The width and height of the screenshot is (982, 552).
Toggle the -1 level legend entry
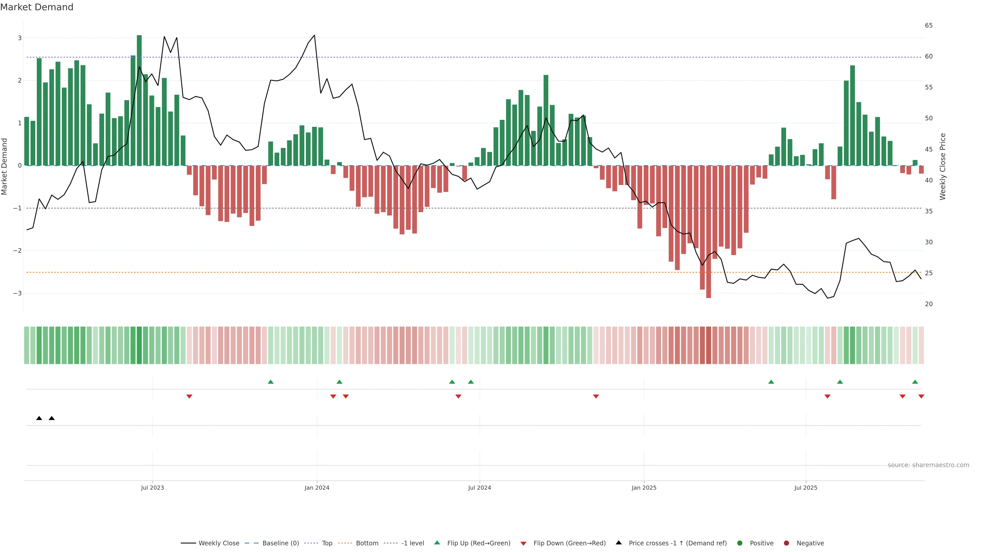(x=412, y=543)
